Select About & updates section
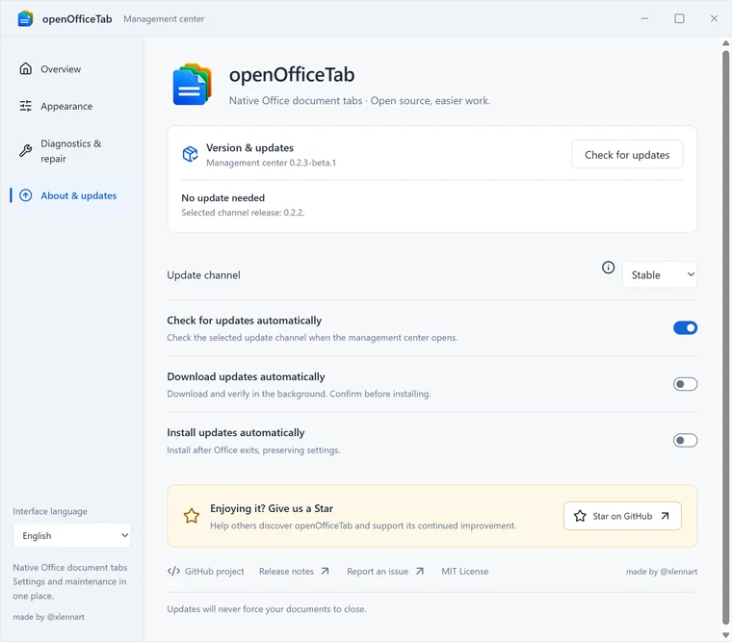The width and height of the screenshot is (732, 642). pyautogui.click(x=71, y=195)
